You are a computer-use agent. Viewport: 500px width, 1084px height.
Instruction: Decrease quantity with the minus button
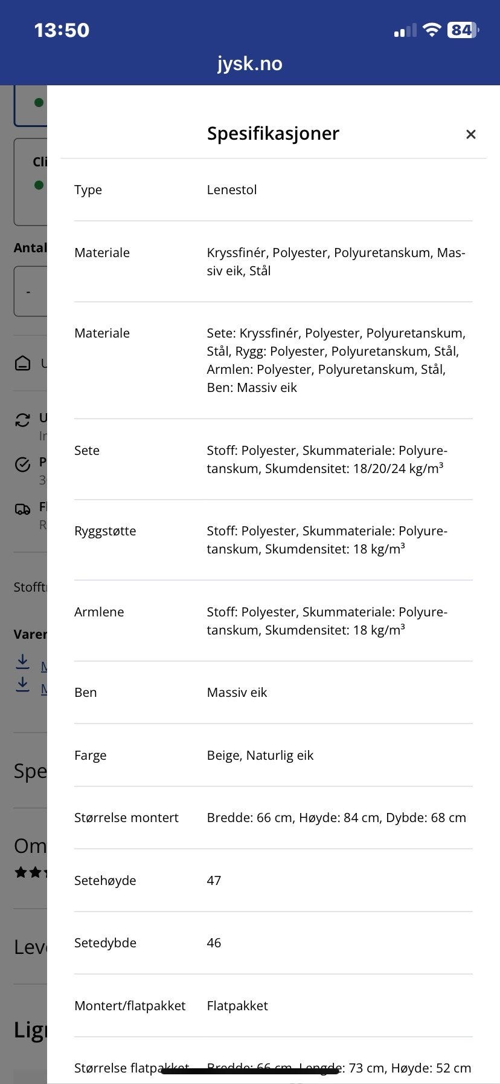coord(28,292)
